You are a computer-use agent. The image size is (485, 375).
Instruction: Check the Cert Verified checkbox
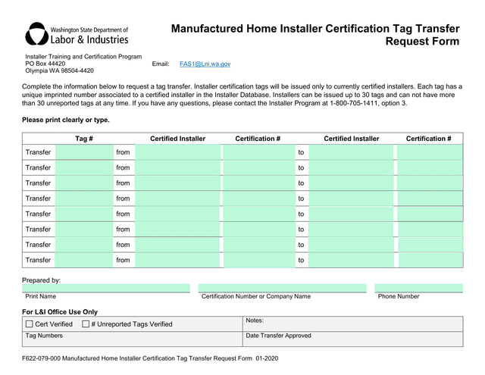coord(30,324)
